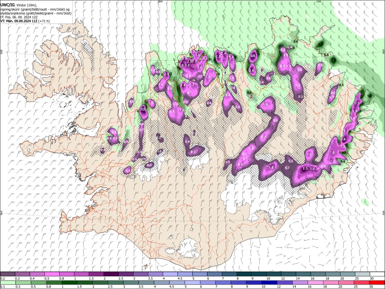
Task: Click the bottom row blue swatch labeled 8
Action: [238, 282]
